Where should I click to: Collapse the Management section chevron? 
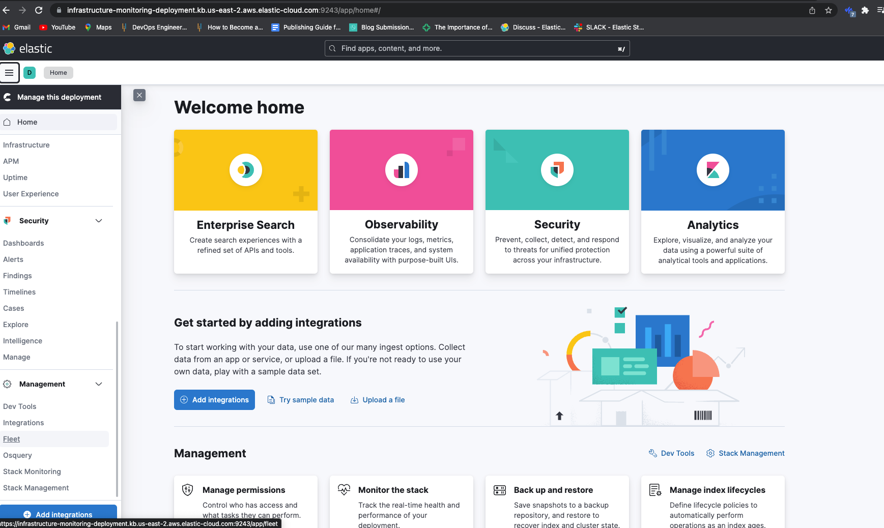(x=99, y=384)
